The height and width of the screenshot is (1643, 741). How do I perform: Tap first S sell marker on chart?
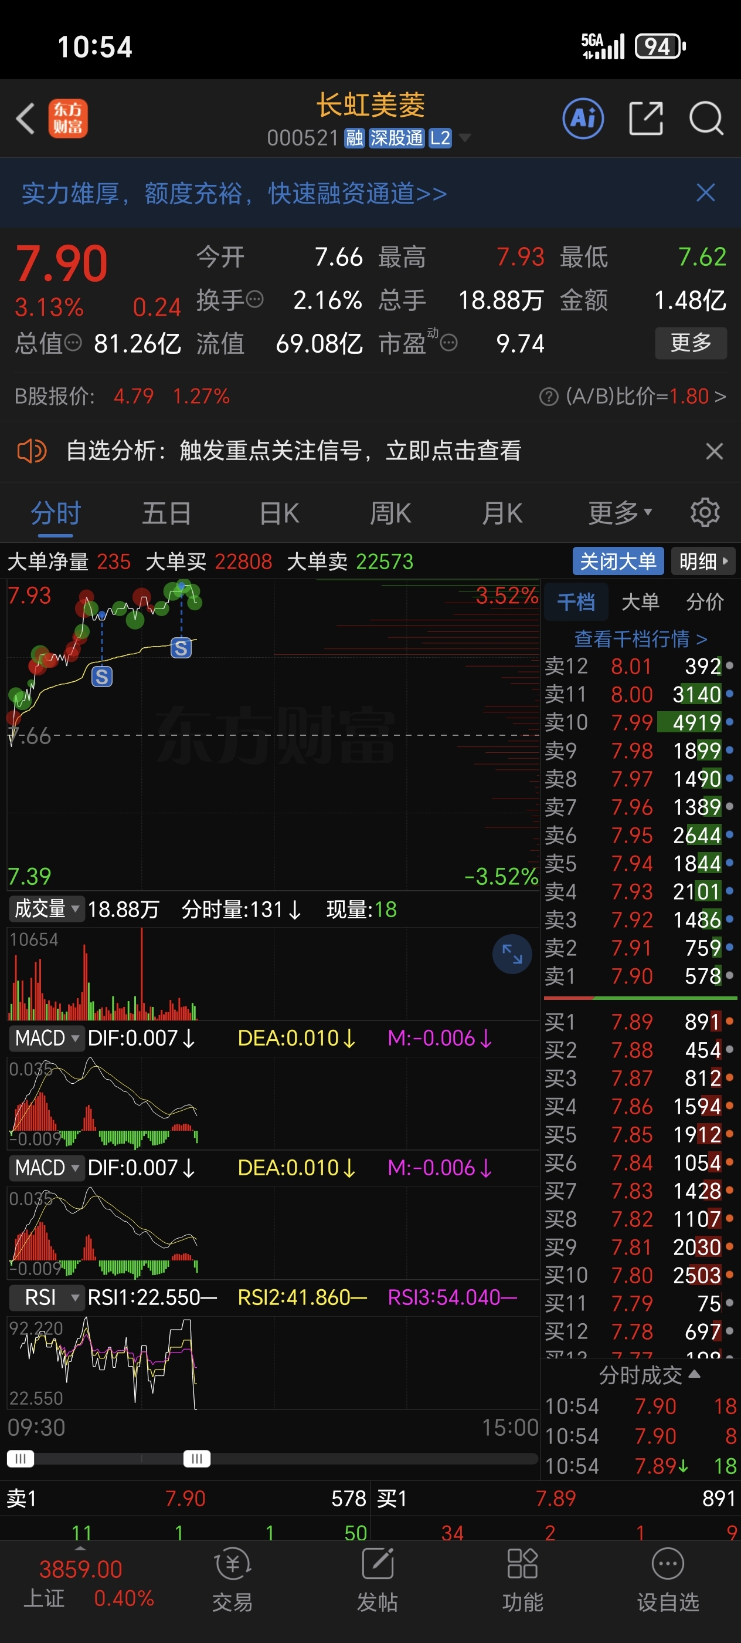pyautogui.click(x=102, y=676)
